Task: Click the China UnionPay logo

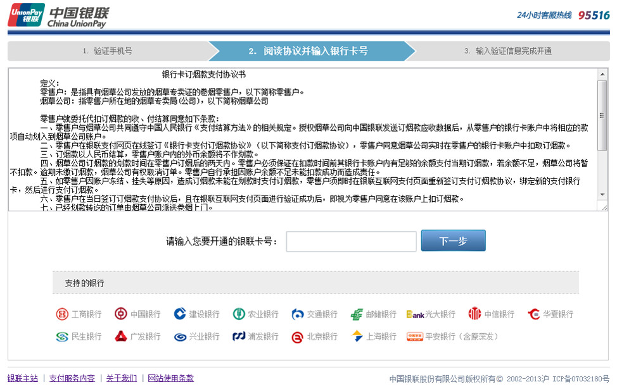Action: [58, 16]
